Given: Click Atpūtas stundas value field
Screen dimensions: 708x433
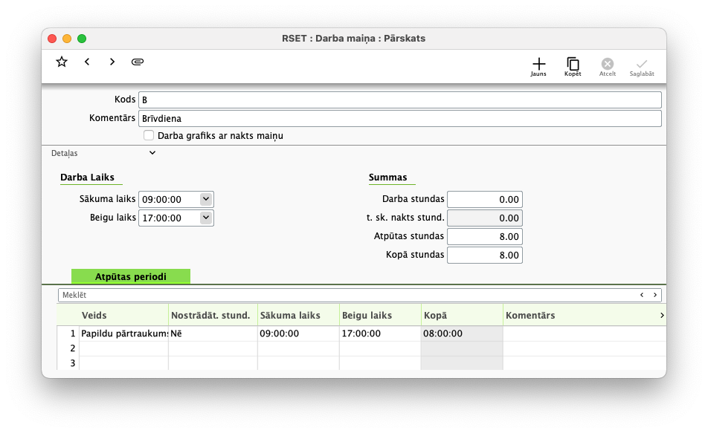Looking at the screenshot, I should click(x=484, y=236).
